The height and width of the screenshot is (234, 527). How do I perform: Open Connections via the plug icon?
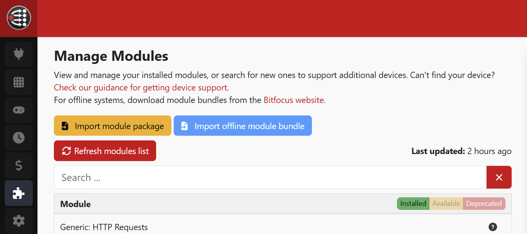tap(19, 54)
